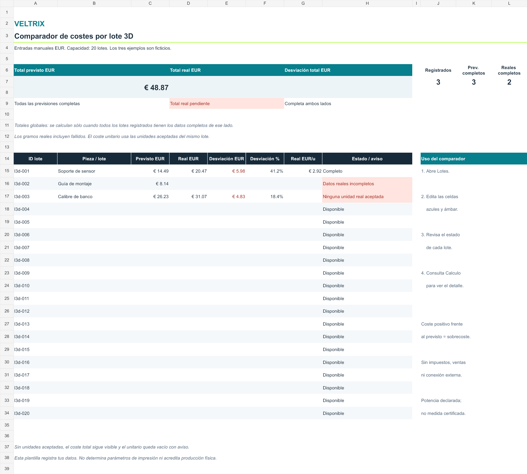Click the 'Prev. completos' label
The height and width of the screenshot is (474, 527).
pyautogui.click(x=473, y=70)
